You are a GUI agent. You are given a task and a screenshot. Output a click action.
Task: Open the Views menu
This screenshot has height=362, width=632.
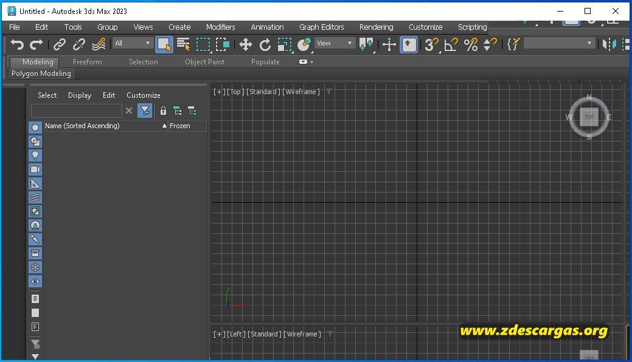143,27
